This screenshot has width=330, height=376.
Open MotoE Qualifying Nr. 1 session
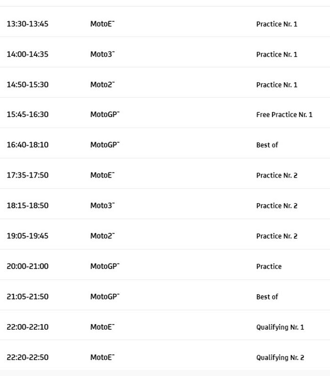pos(280,327)
